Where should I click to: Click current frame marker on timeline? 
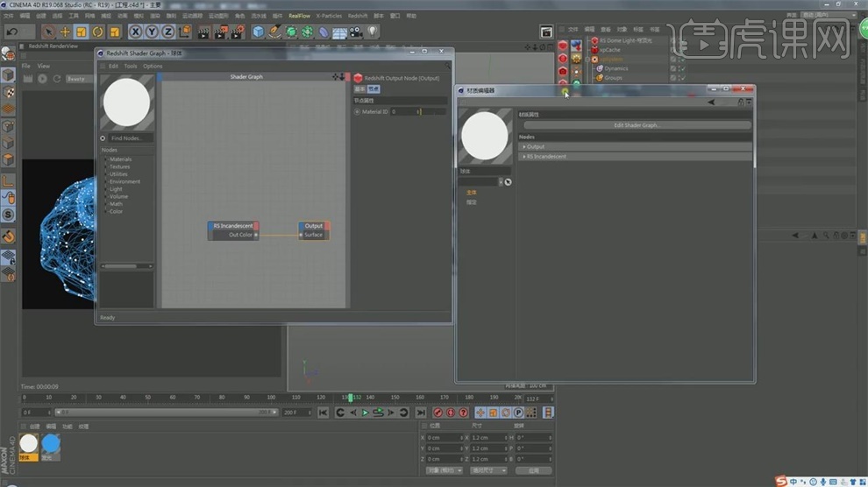click(350, 398)
